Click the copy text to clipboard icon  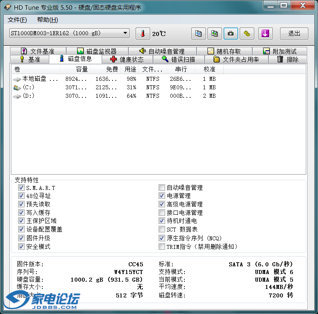coord(199,34)
